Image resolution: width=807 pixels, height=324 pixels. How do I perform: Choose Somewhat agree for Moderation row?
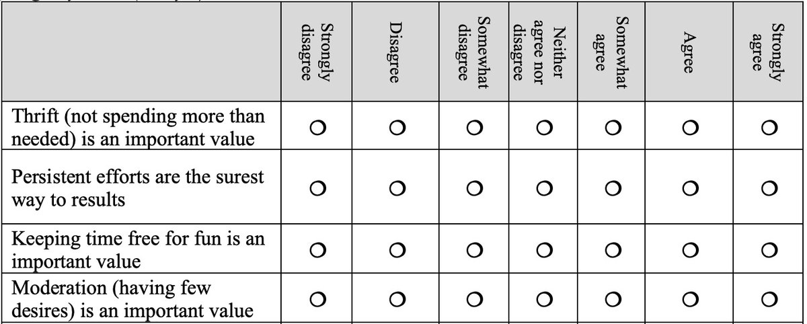[612, 298]
